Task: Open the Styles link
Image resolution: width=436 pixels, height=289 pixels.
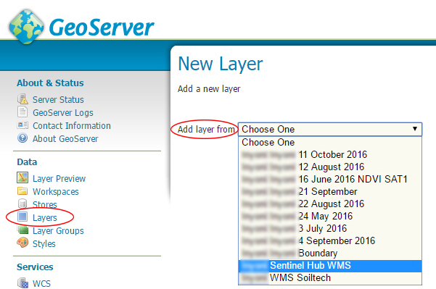Action: pyautogui.click(x=44, y=244)
